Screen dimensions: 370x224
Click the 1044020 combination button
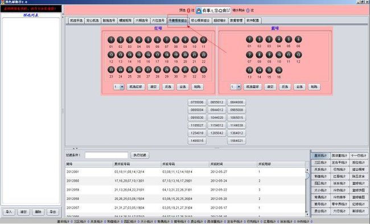tap(217, 117)
